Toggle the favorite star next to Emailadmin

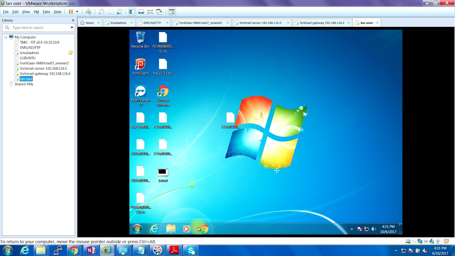pos(70,53)
